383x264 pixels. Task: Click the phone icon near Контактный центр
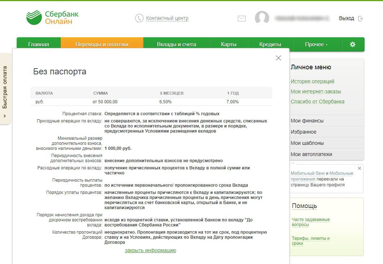[139, 18]
